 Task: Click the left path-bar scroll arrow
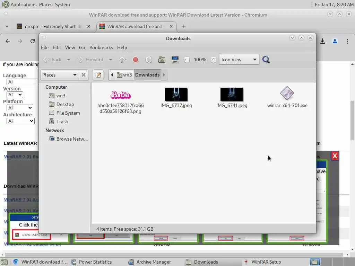[x=112, y=75]
